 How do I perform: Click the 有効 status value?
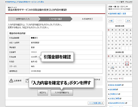[x=33, y=66]
